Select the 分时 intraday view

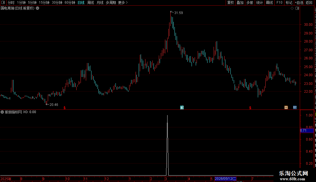tap(11, 3)
